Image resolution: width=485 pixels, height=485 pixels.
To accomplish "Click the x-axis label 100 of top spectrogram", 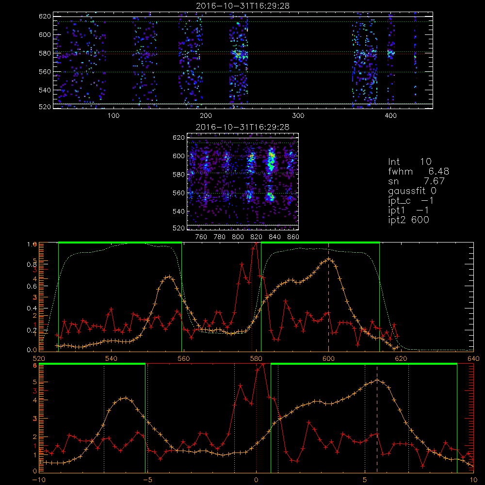I will coord(113,116).
